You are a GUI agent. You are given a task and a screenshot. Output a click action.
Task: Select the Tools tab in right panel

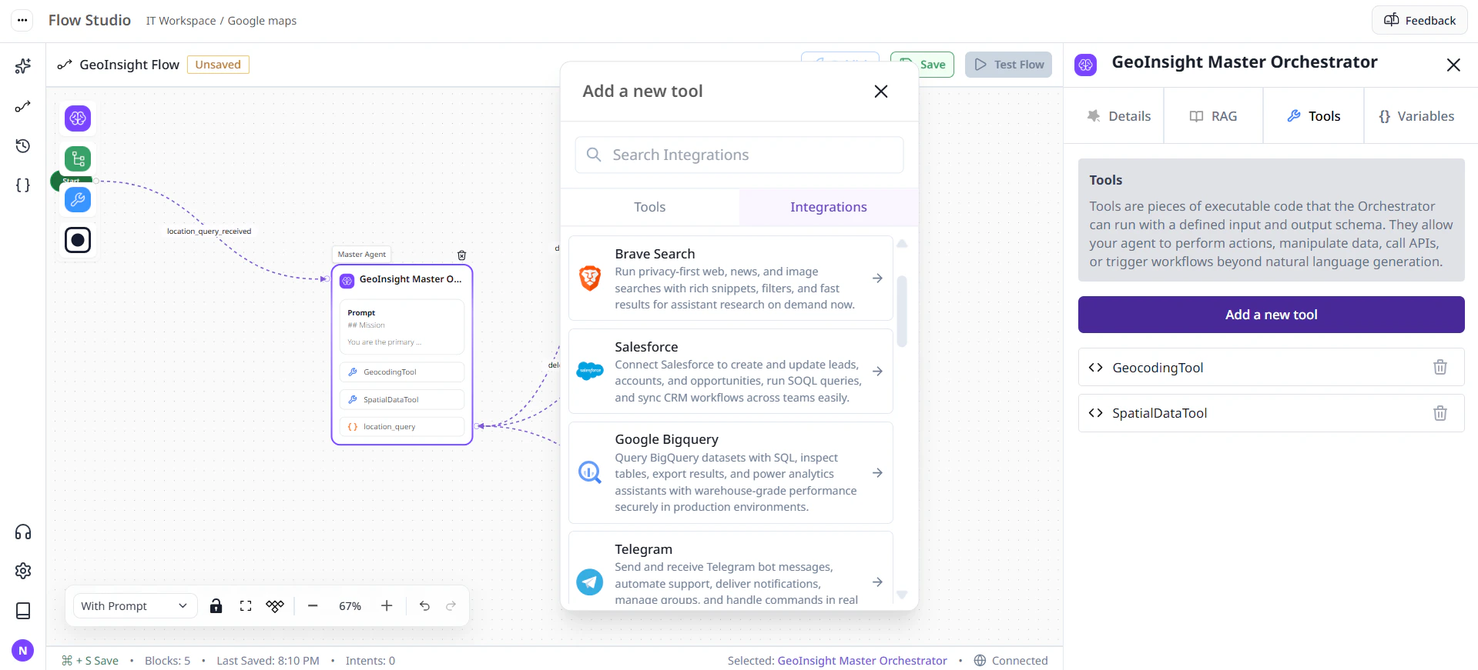[1314, 116]
